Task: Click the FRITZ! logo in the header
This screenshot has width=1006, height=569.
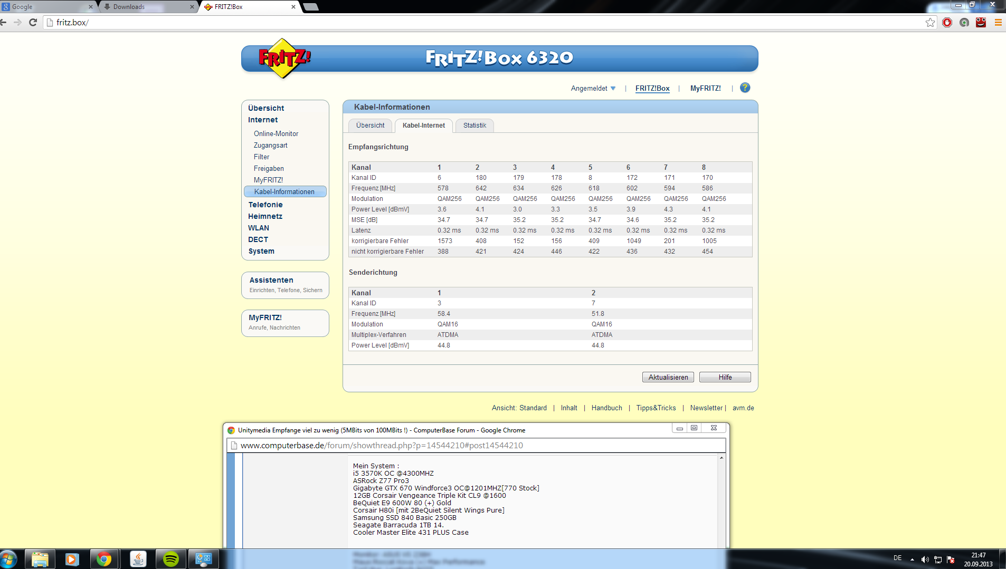Action: (x=284, y=58)
